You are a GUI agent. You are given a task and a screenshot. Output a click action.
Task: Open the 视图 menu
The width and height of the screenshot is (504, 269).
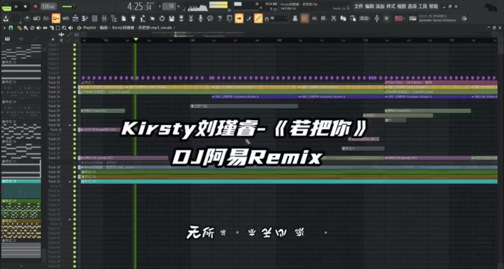[x=402, y=6]
